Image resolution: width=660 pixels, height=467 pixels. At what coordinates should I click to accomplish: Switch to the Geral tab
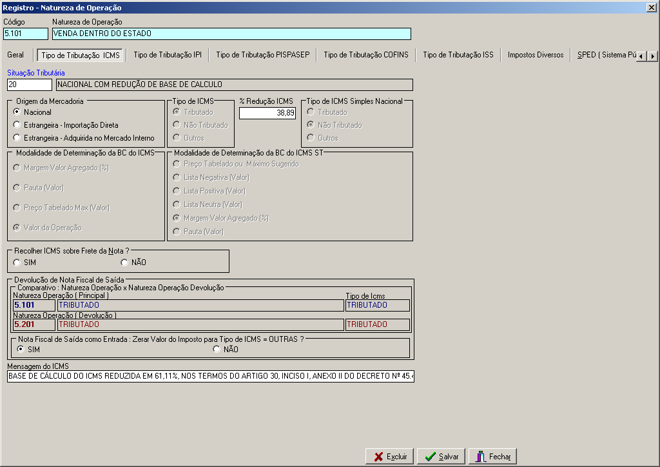[15, 55]
